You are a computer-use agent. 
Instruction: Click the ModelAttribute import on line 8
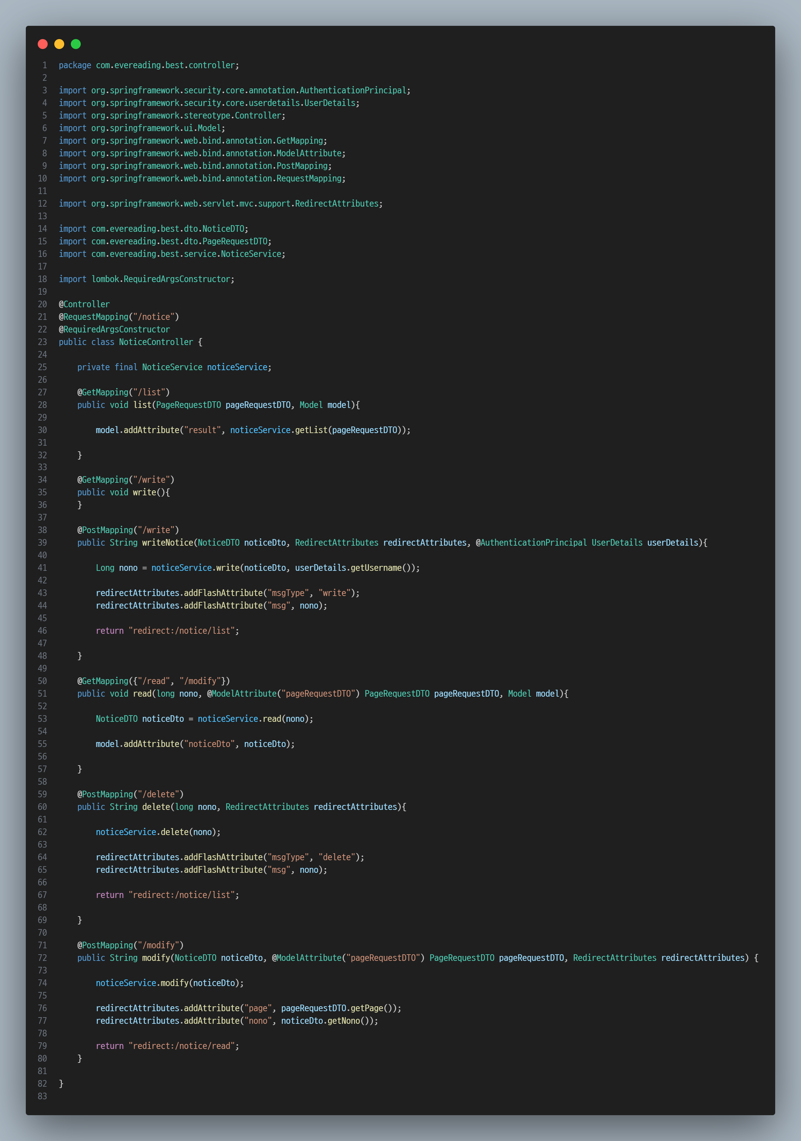[202, 153]
